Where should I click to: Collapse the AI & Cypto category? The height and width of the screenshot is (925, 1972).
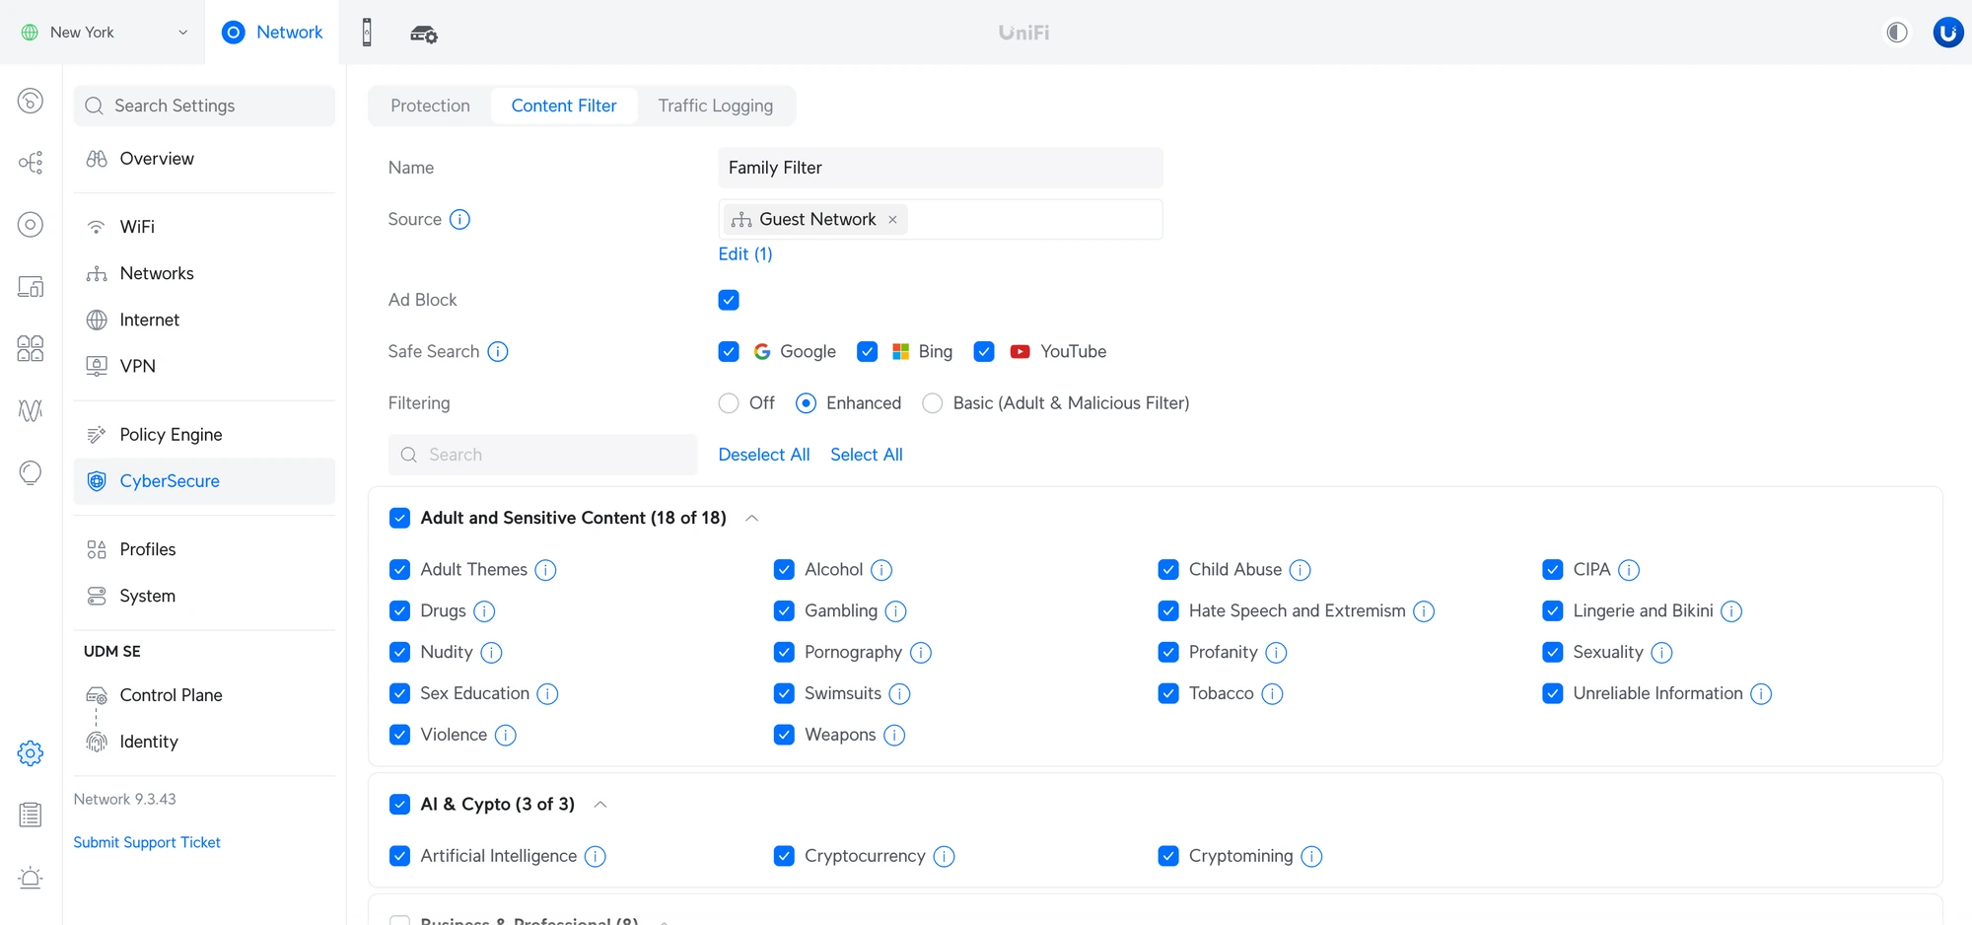click(x=600, y=804)
